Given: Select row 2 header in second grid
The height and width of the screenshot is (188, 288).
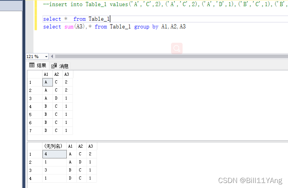Looking at the screenshot, I should [x=35, y=162].
